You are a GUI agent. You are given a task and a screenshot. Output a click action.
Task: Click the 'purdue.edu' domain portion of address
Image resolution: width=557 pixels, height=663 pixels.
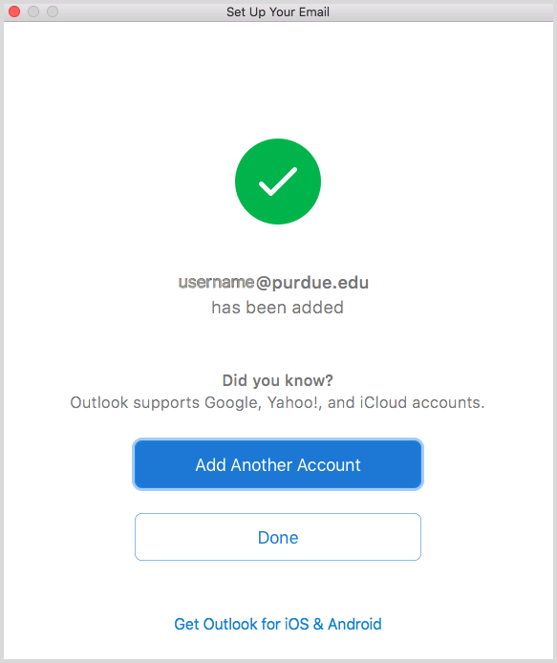[320, 283]
